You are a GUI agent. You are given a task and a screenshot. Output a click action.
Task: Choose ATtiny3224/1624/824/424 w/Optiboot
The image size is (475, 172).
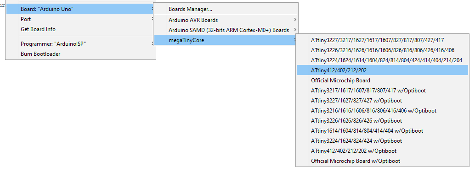pos(382,141)
